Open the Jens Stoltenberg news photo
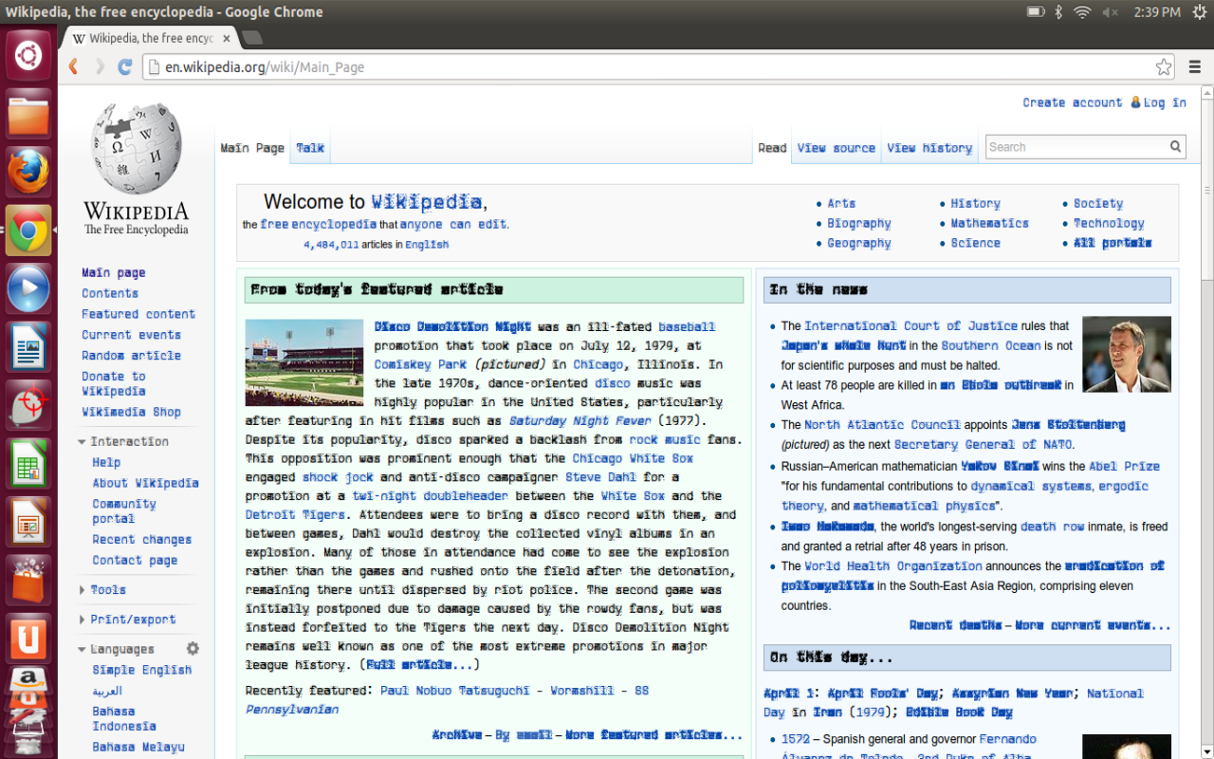Image resolution: width=1214 pixels, height=759 pixels. click(1127, 355)
